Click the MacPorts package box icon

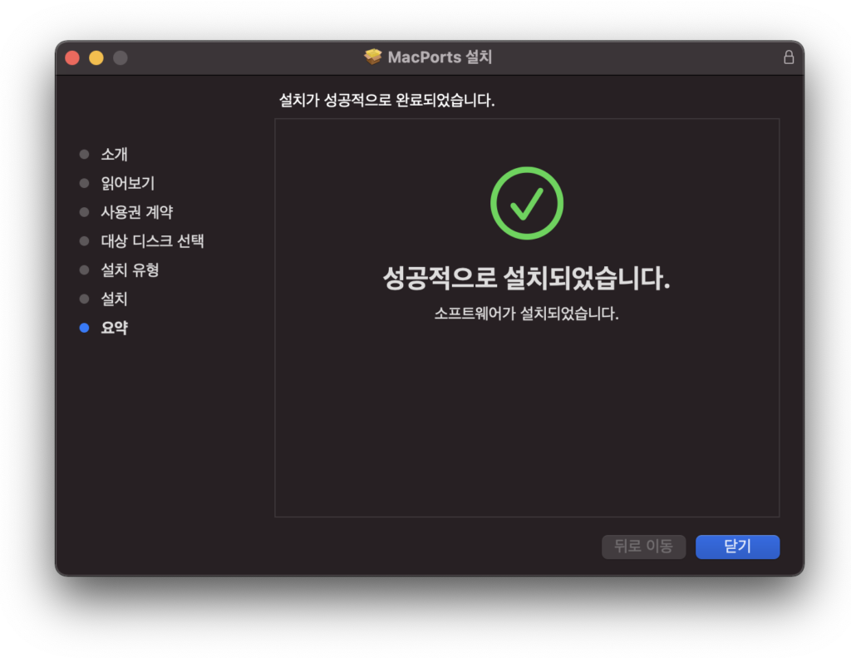[x=373, y=57]
